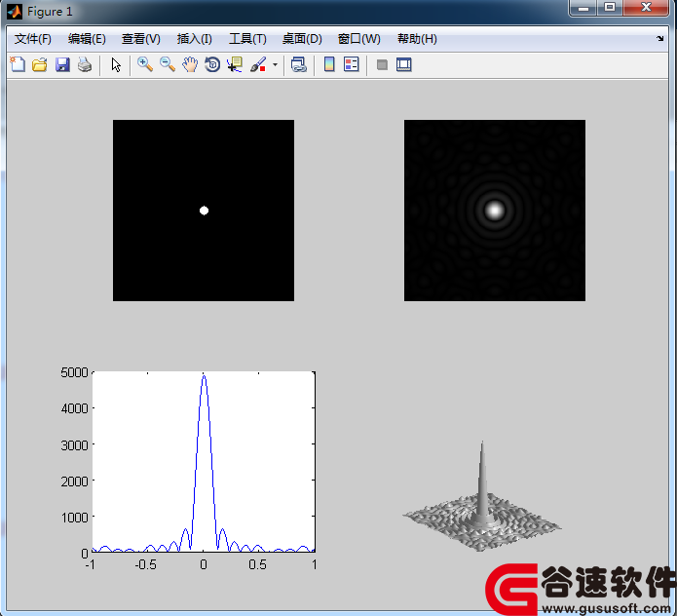Click the Show Plot Tools icon
The height and width of the screenshot is (616, 677).
coord(403,64)
